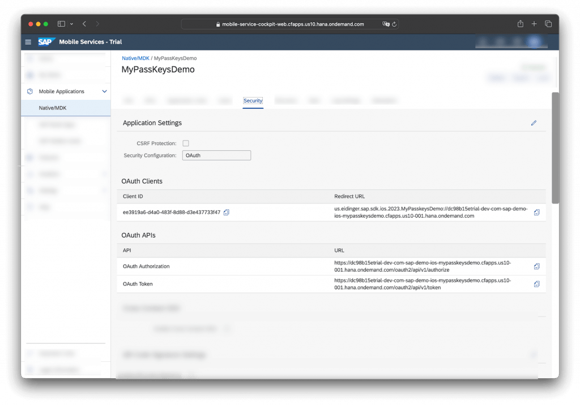Click the Security Configuration OAuth field
Viewport: 580px width, 406px height.
216,155
